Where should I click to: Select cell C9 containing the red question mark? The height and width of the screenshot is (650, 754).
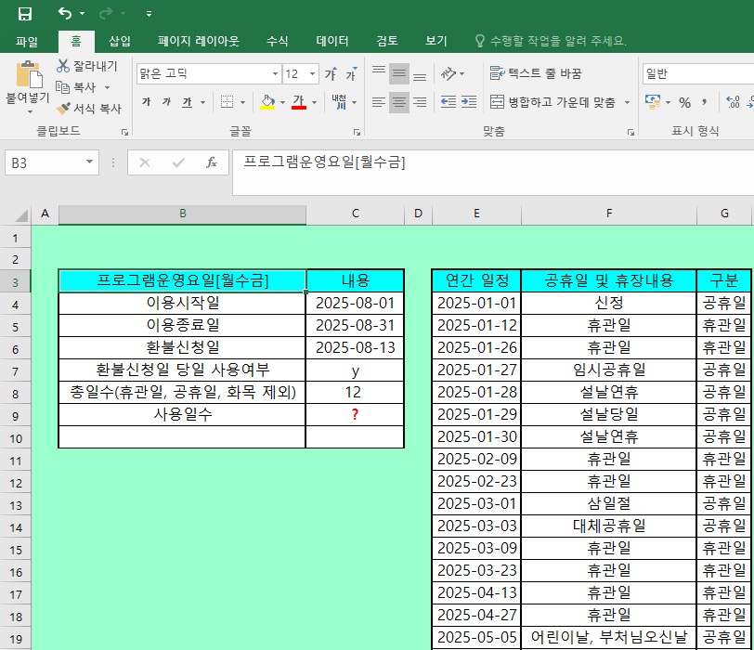click(x=355, y=415)
